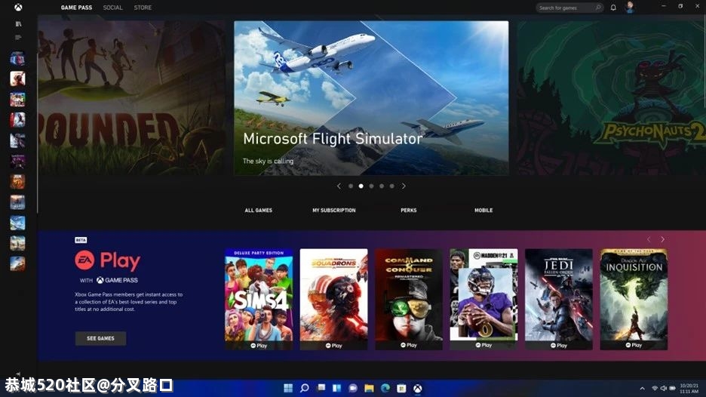Open the profile avatar menu
Viewport: 706px width, 397px height.
point(630,8)
